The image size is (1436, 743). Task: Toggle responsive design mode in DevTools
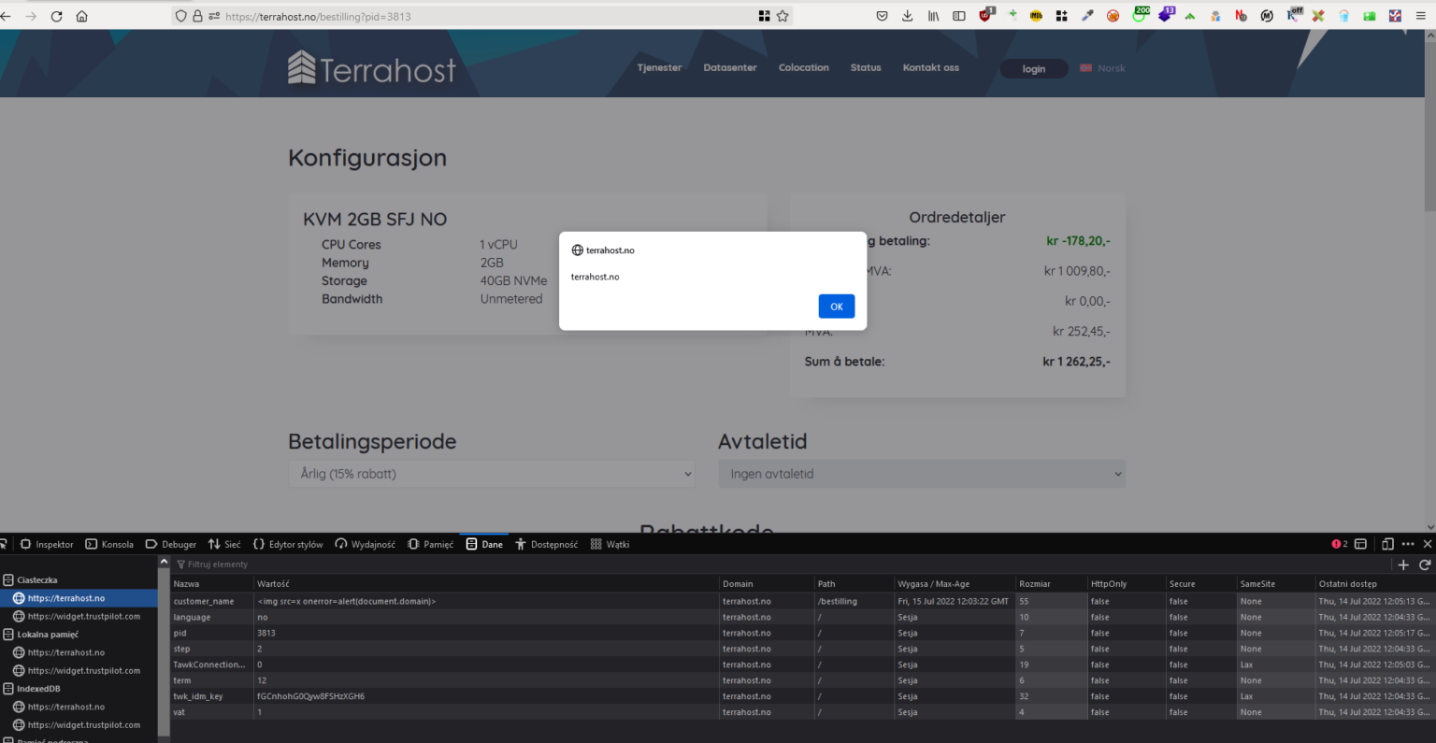1386,543
